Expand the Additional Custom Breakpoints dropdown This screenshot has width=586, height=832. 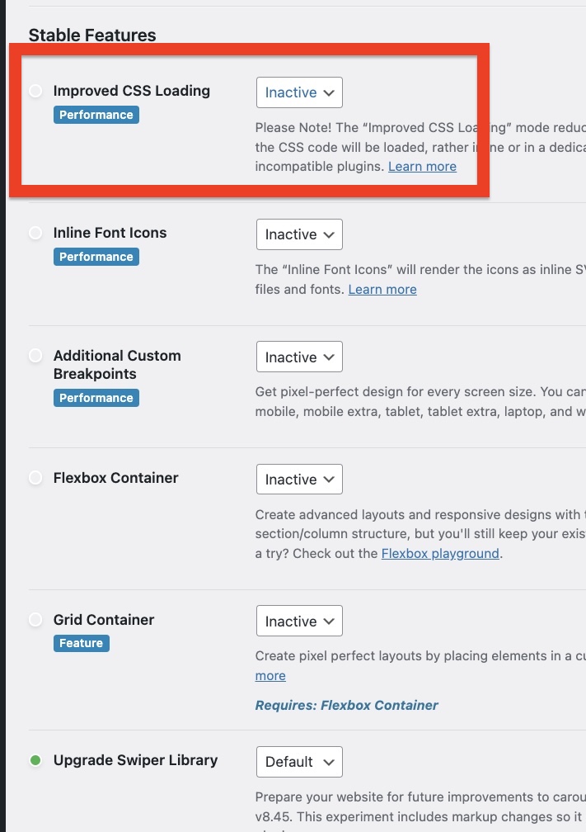click(x=299, y=357)
